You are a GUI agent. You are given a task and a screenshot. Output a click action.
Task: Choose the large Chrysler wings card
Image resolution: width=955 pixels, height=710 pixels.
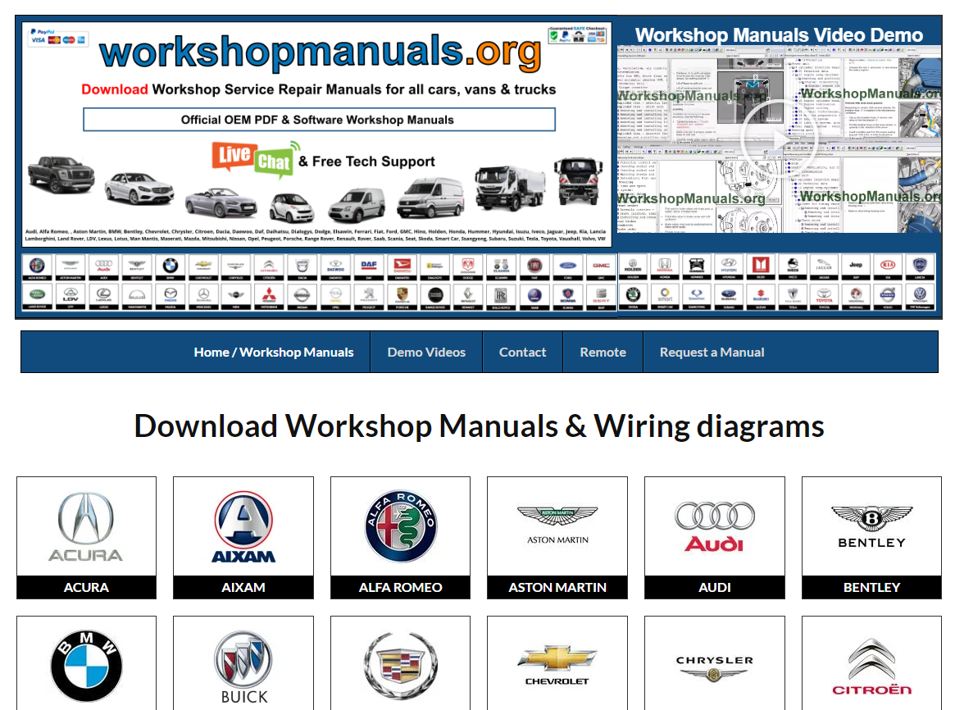pyautogui.click(x=715, y=663)
